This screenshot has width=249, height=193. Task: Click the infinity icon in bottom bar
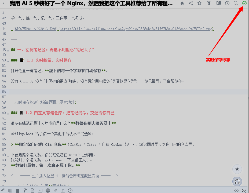pyautogui.click(x=236, y=191)
